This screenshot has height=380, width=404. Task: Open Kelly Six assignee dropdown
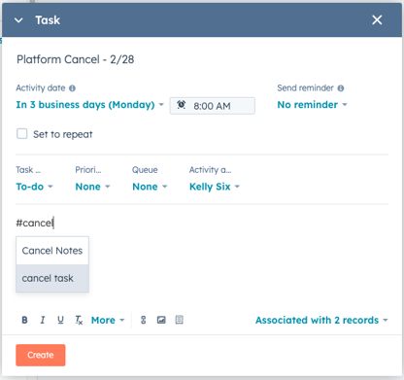pyautogui.click(x=215, y=187)
